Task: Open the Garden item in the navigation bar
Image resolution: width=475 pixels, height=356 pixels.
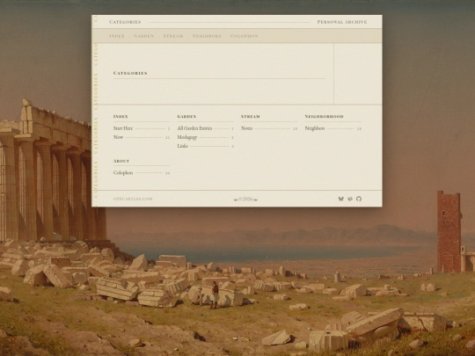Action: click(x=143, y=36)
